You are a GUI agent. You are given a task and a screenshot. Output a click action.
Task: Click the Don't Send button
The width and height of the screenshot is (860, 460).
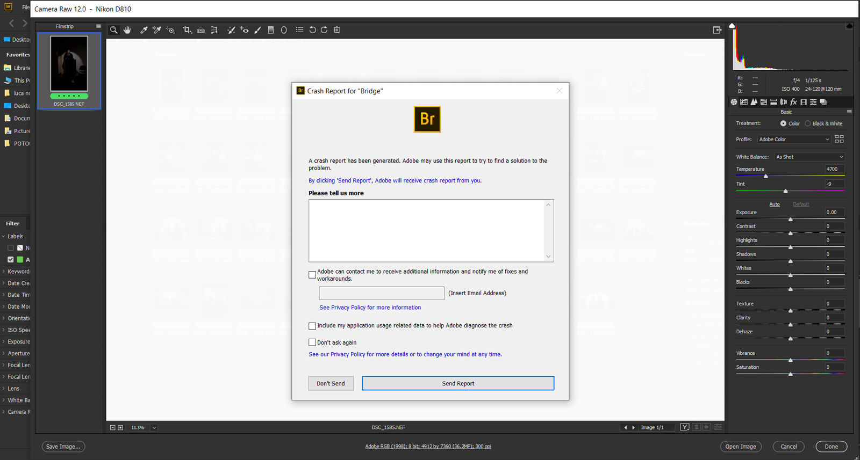[331, 383]
